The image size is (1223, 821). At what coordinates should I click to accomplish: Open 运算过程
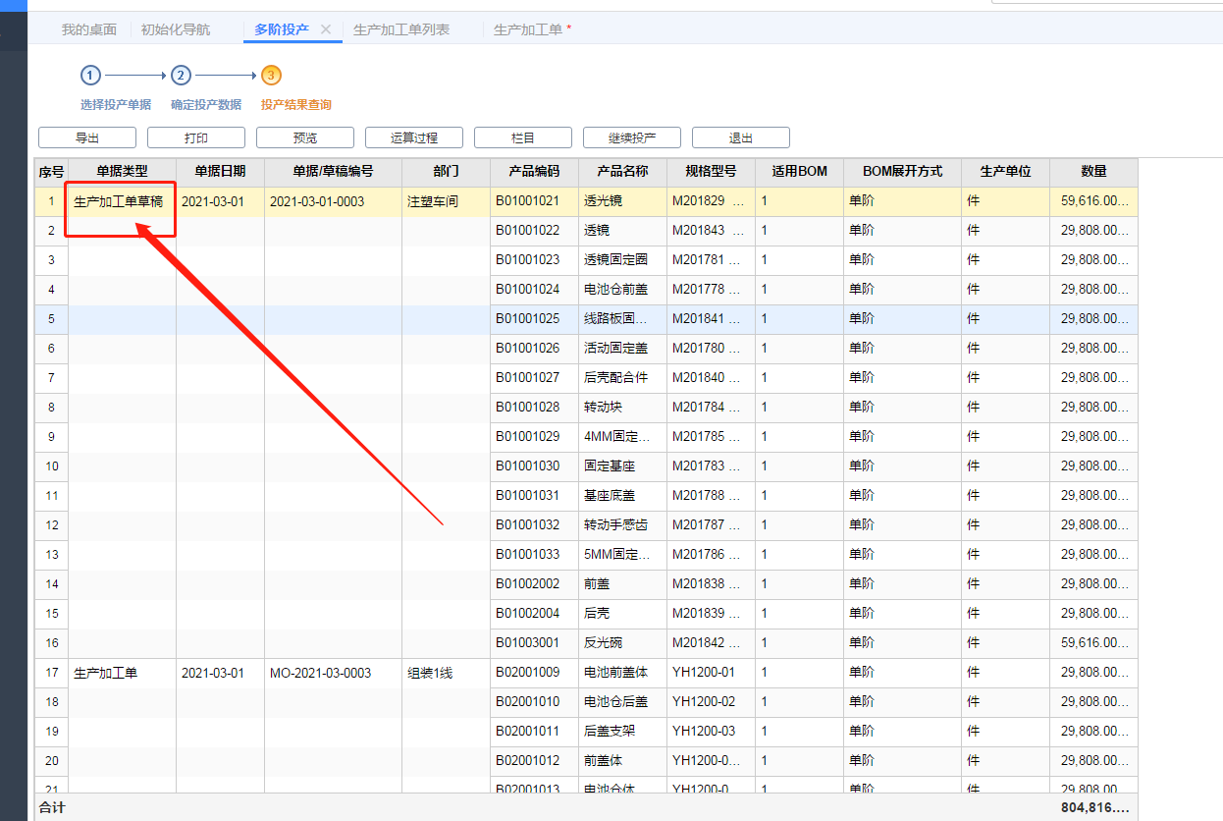tap(414, 137)
